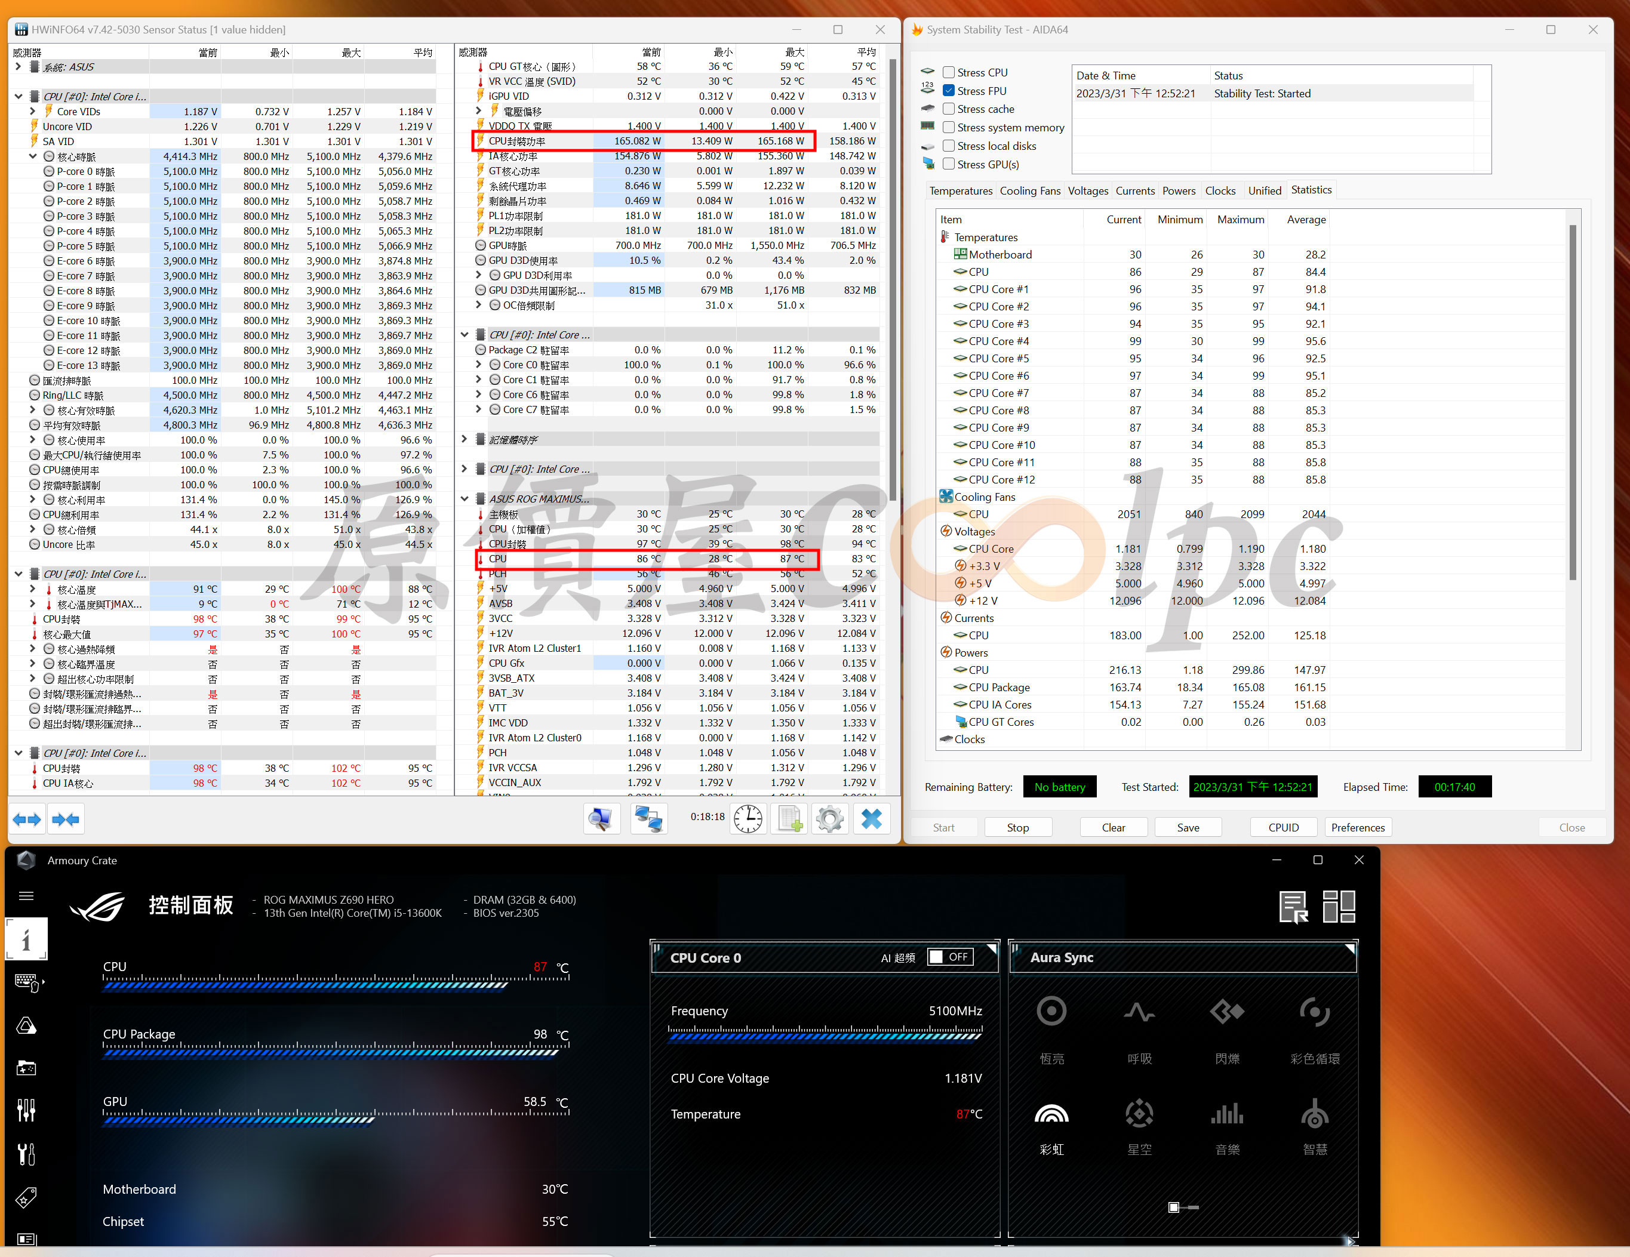Switch to Temperatures tab in AIDA64
Image resolution: width=1630 pixels, height=1257 pixels.
click(961, 191)
